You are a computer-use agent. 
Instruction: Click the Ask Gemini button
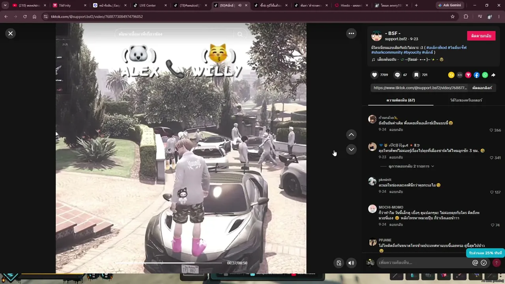tap(449, 6)
